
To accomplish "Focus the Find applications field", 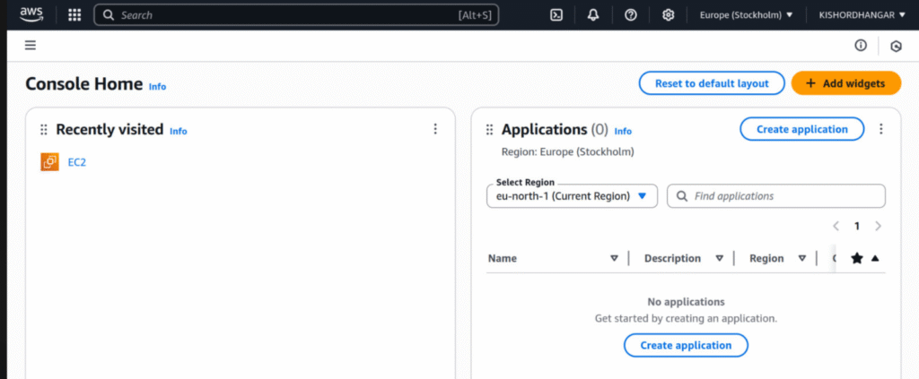I will coord(776,196).
